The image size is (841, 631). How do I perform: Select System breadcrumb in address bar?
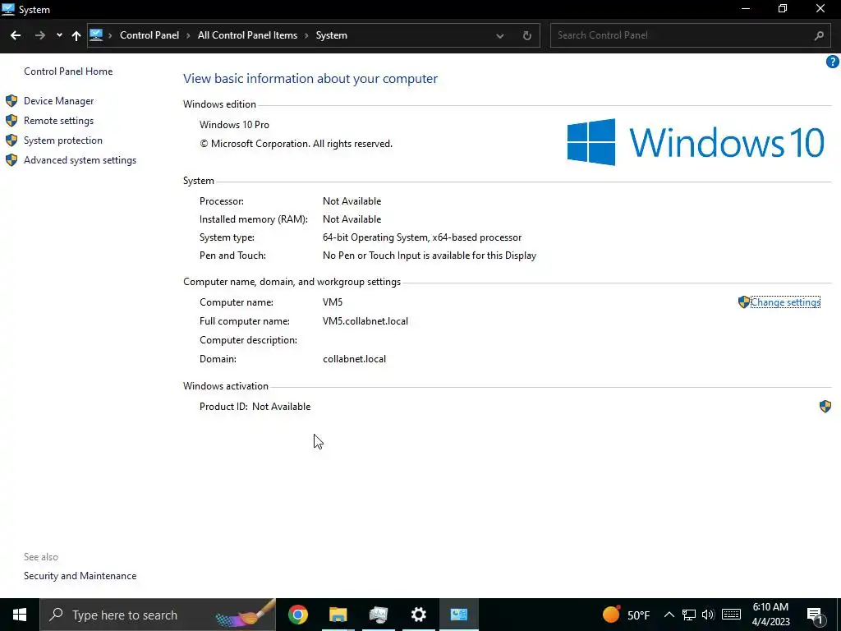tap(332, 35)
